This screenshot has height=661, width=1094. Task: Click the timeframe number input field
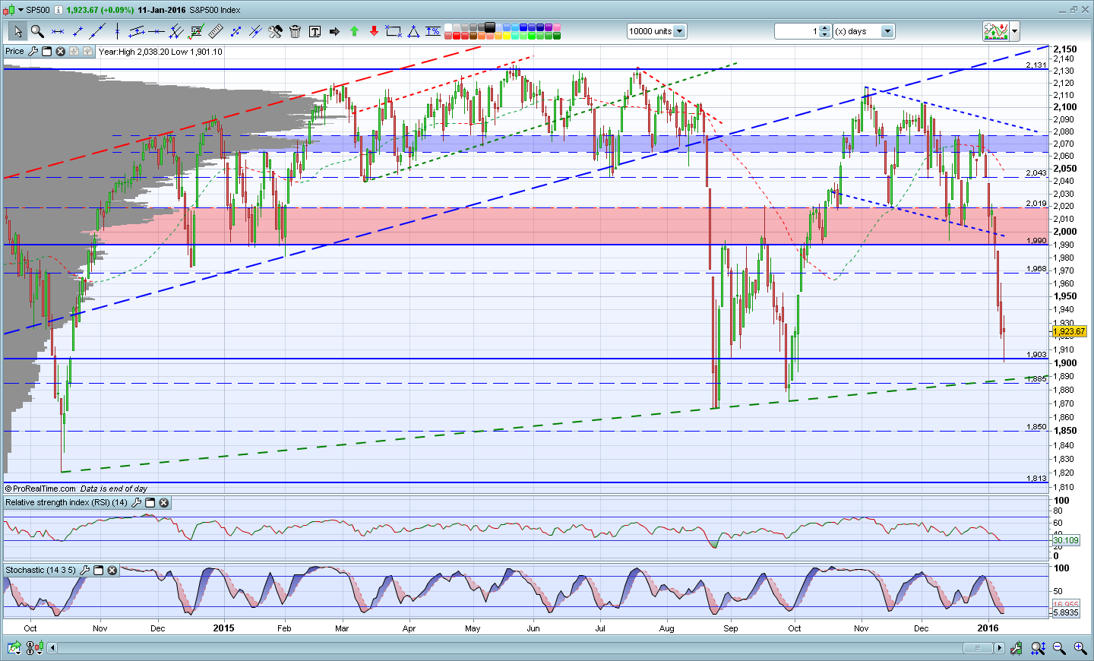[x=797, y=31]
